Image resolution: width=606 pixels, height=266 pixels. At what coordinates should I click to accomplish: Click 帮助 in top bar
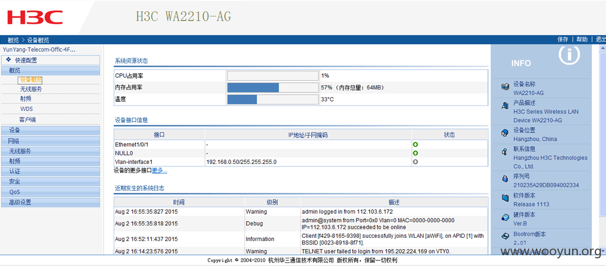(582, 39)
